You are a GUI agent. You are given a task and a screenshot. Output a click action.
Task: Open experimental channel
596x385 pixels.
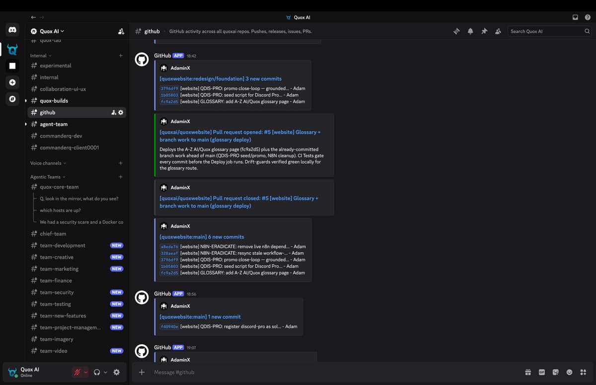coord(77,65)
